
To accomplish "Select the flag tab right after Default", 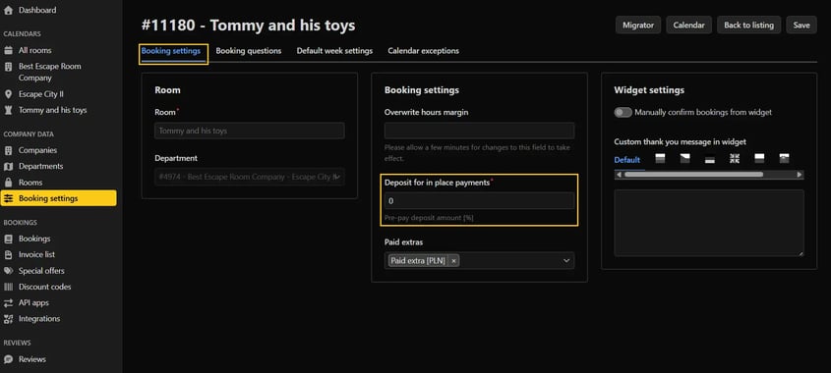I will [x=660, y=158].
